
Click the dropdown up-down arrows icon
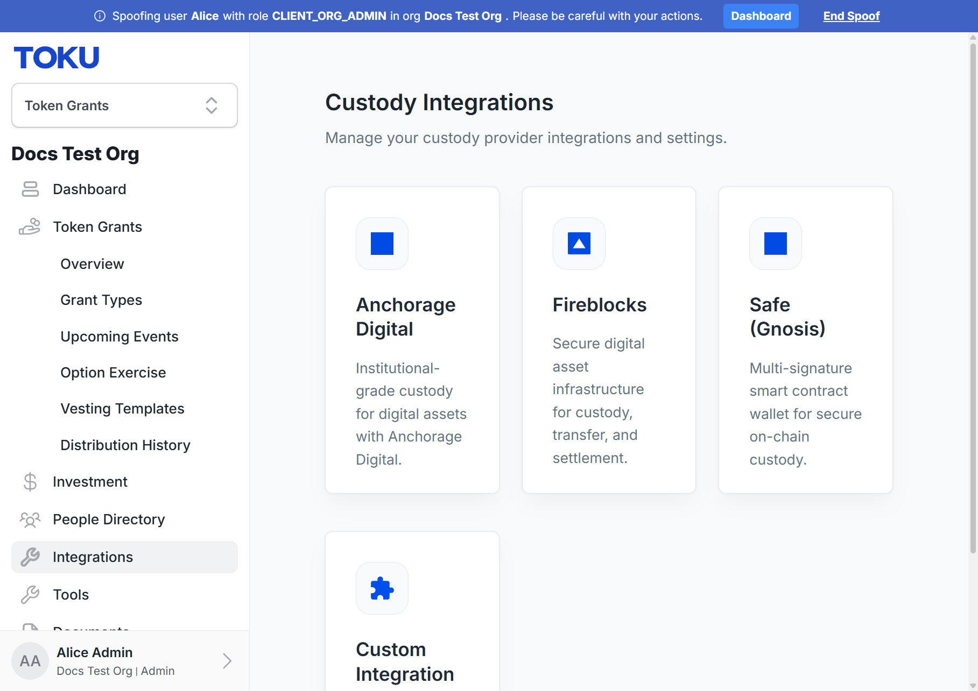(212, 105)
